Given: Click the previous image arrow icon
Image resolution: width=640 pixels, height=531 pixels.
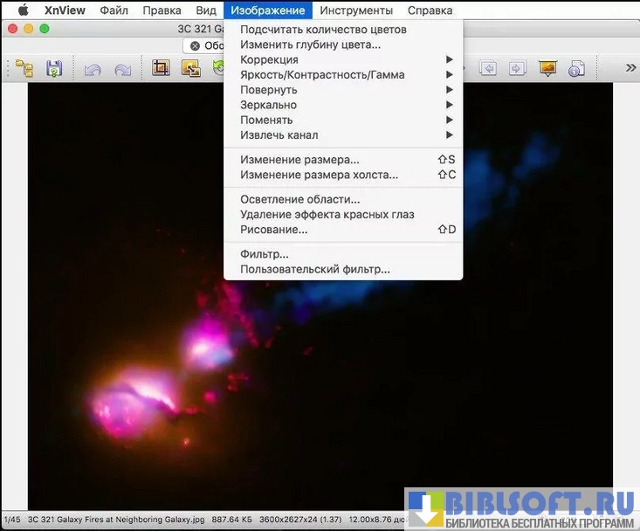Looking at the screenshot, I should click(x=487, y=68).
